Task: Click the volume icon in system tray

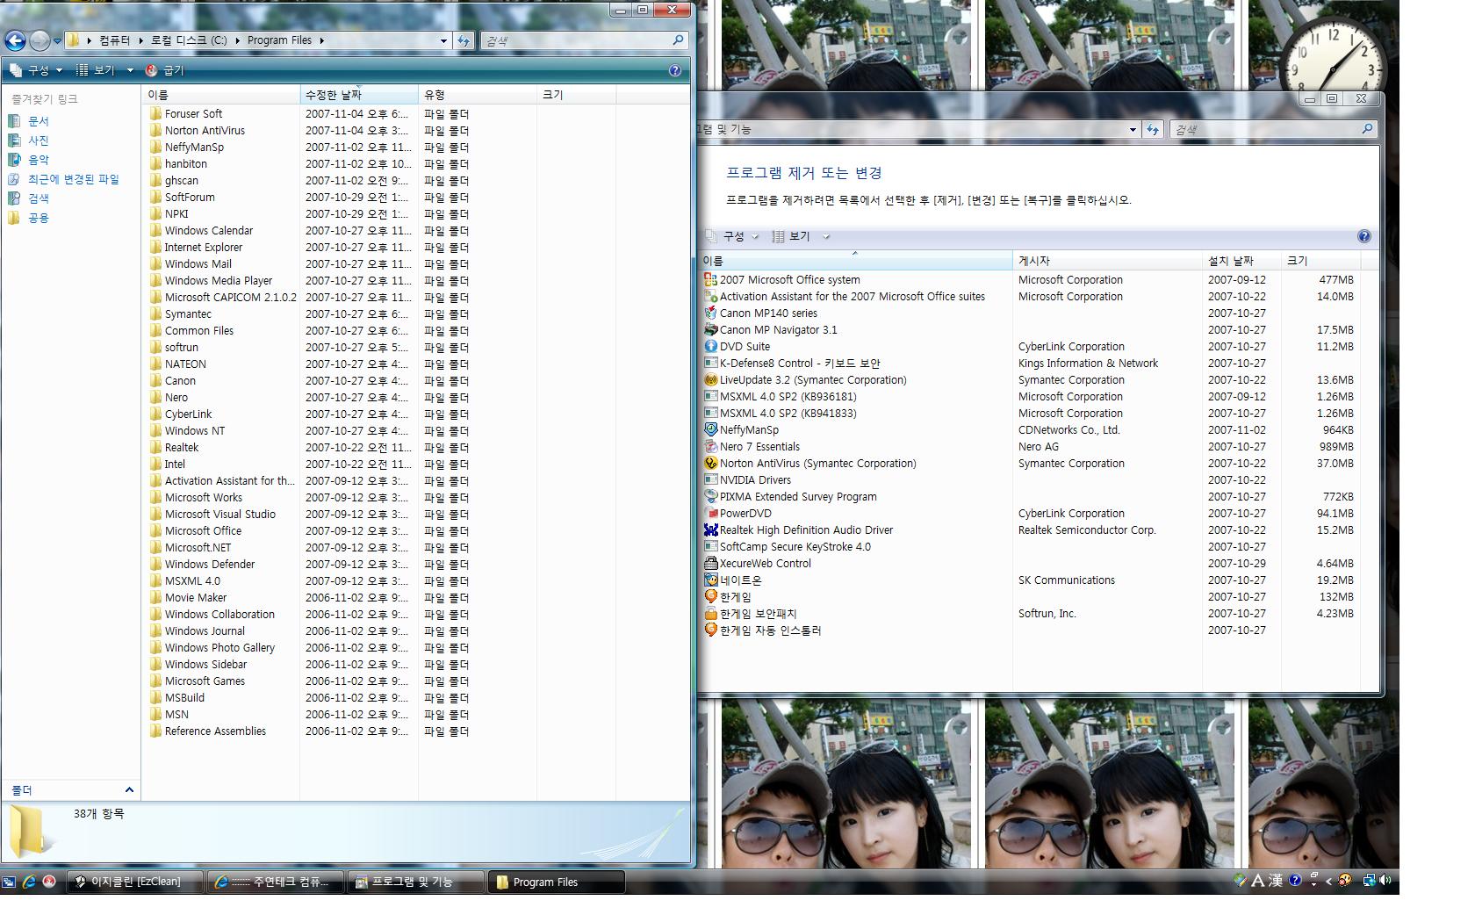Action: pyautogui.click(x=1385, y=880)
